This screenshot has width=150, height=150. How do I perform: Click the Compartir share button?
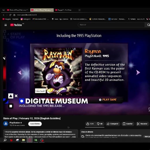(113, 124)
